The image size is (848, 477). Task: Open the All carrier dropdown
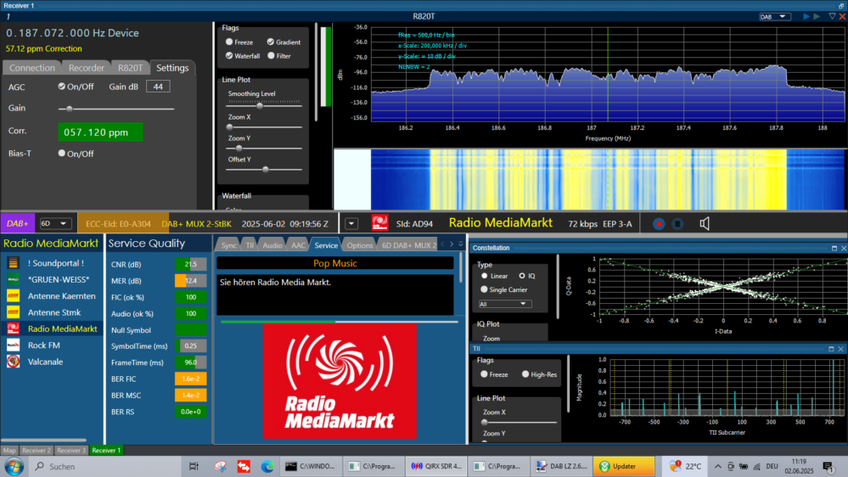pyautogui.click(x=504, y=304)
